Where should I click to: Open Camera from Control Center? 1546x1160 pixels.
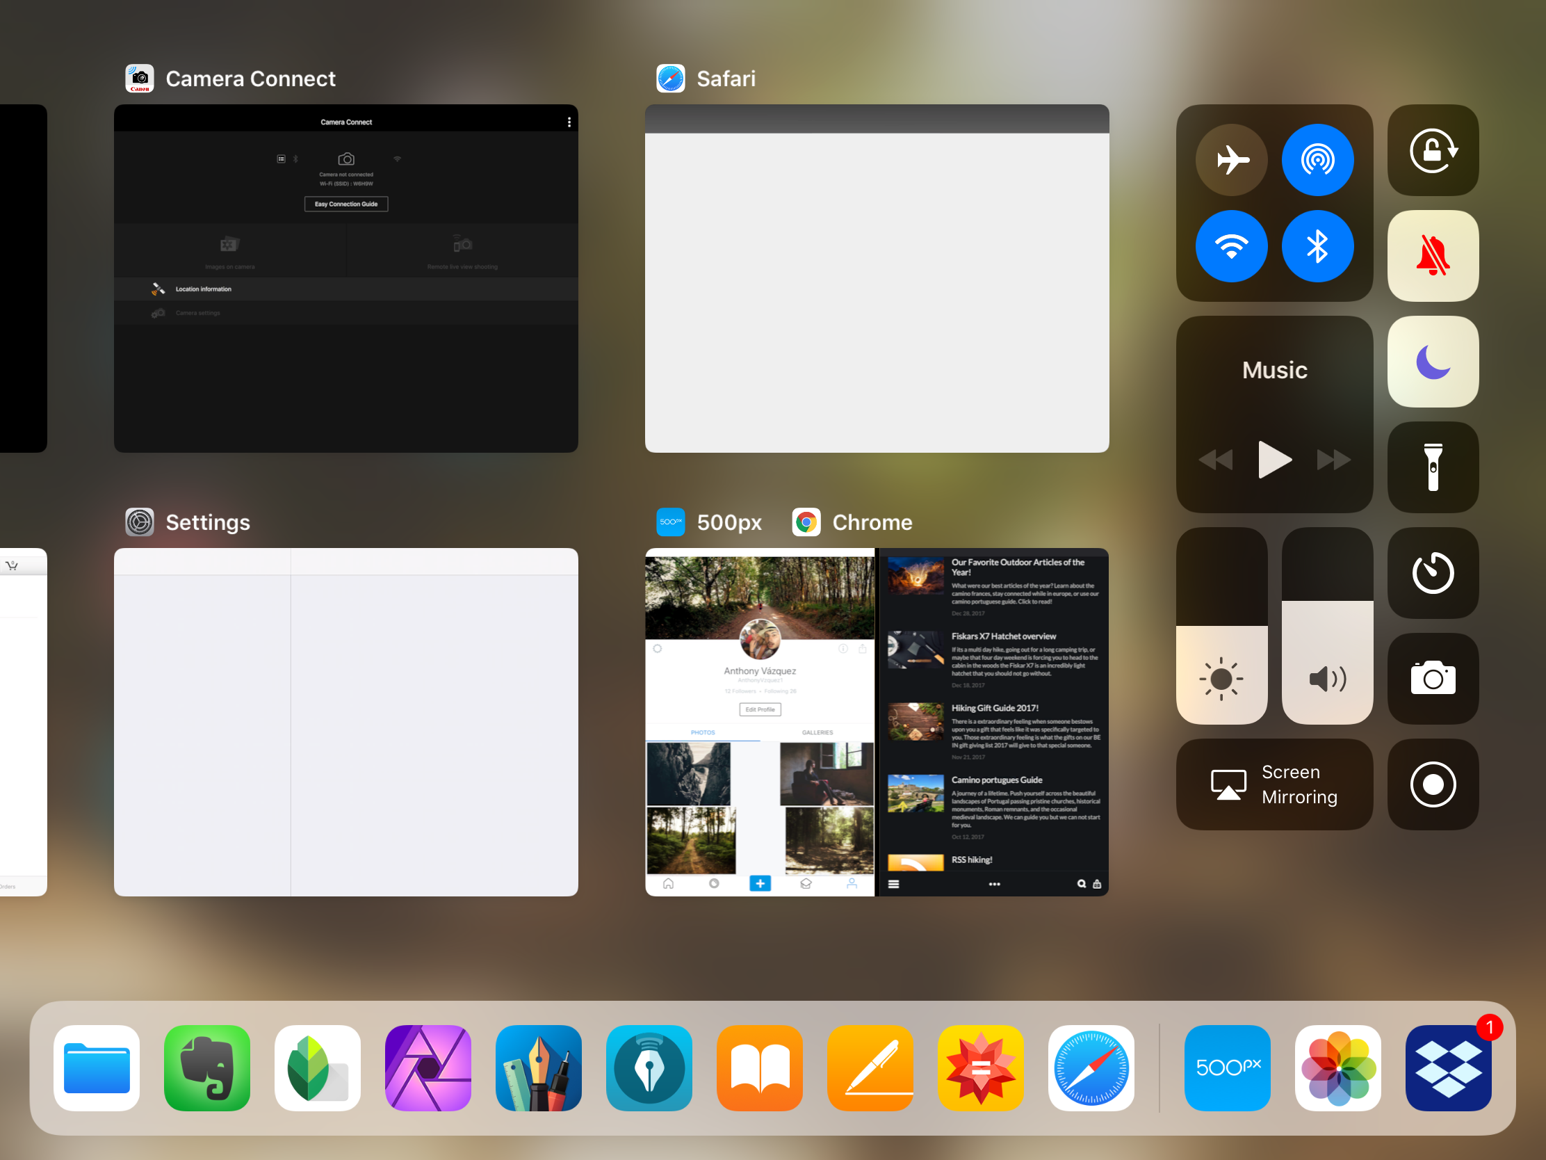pos(1433,678)
